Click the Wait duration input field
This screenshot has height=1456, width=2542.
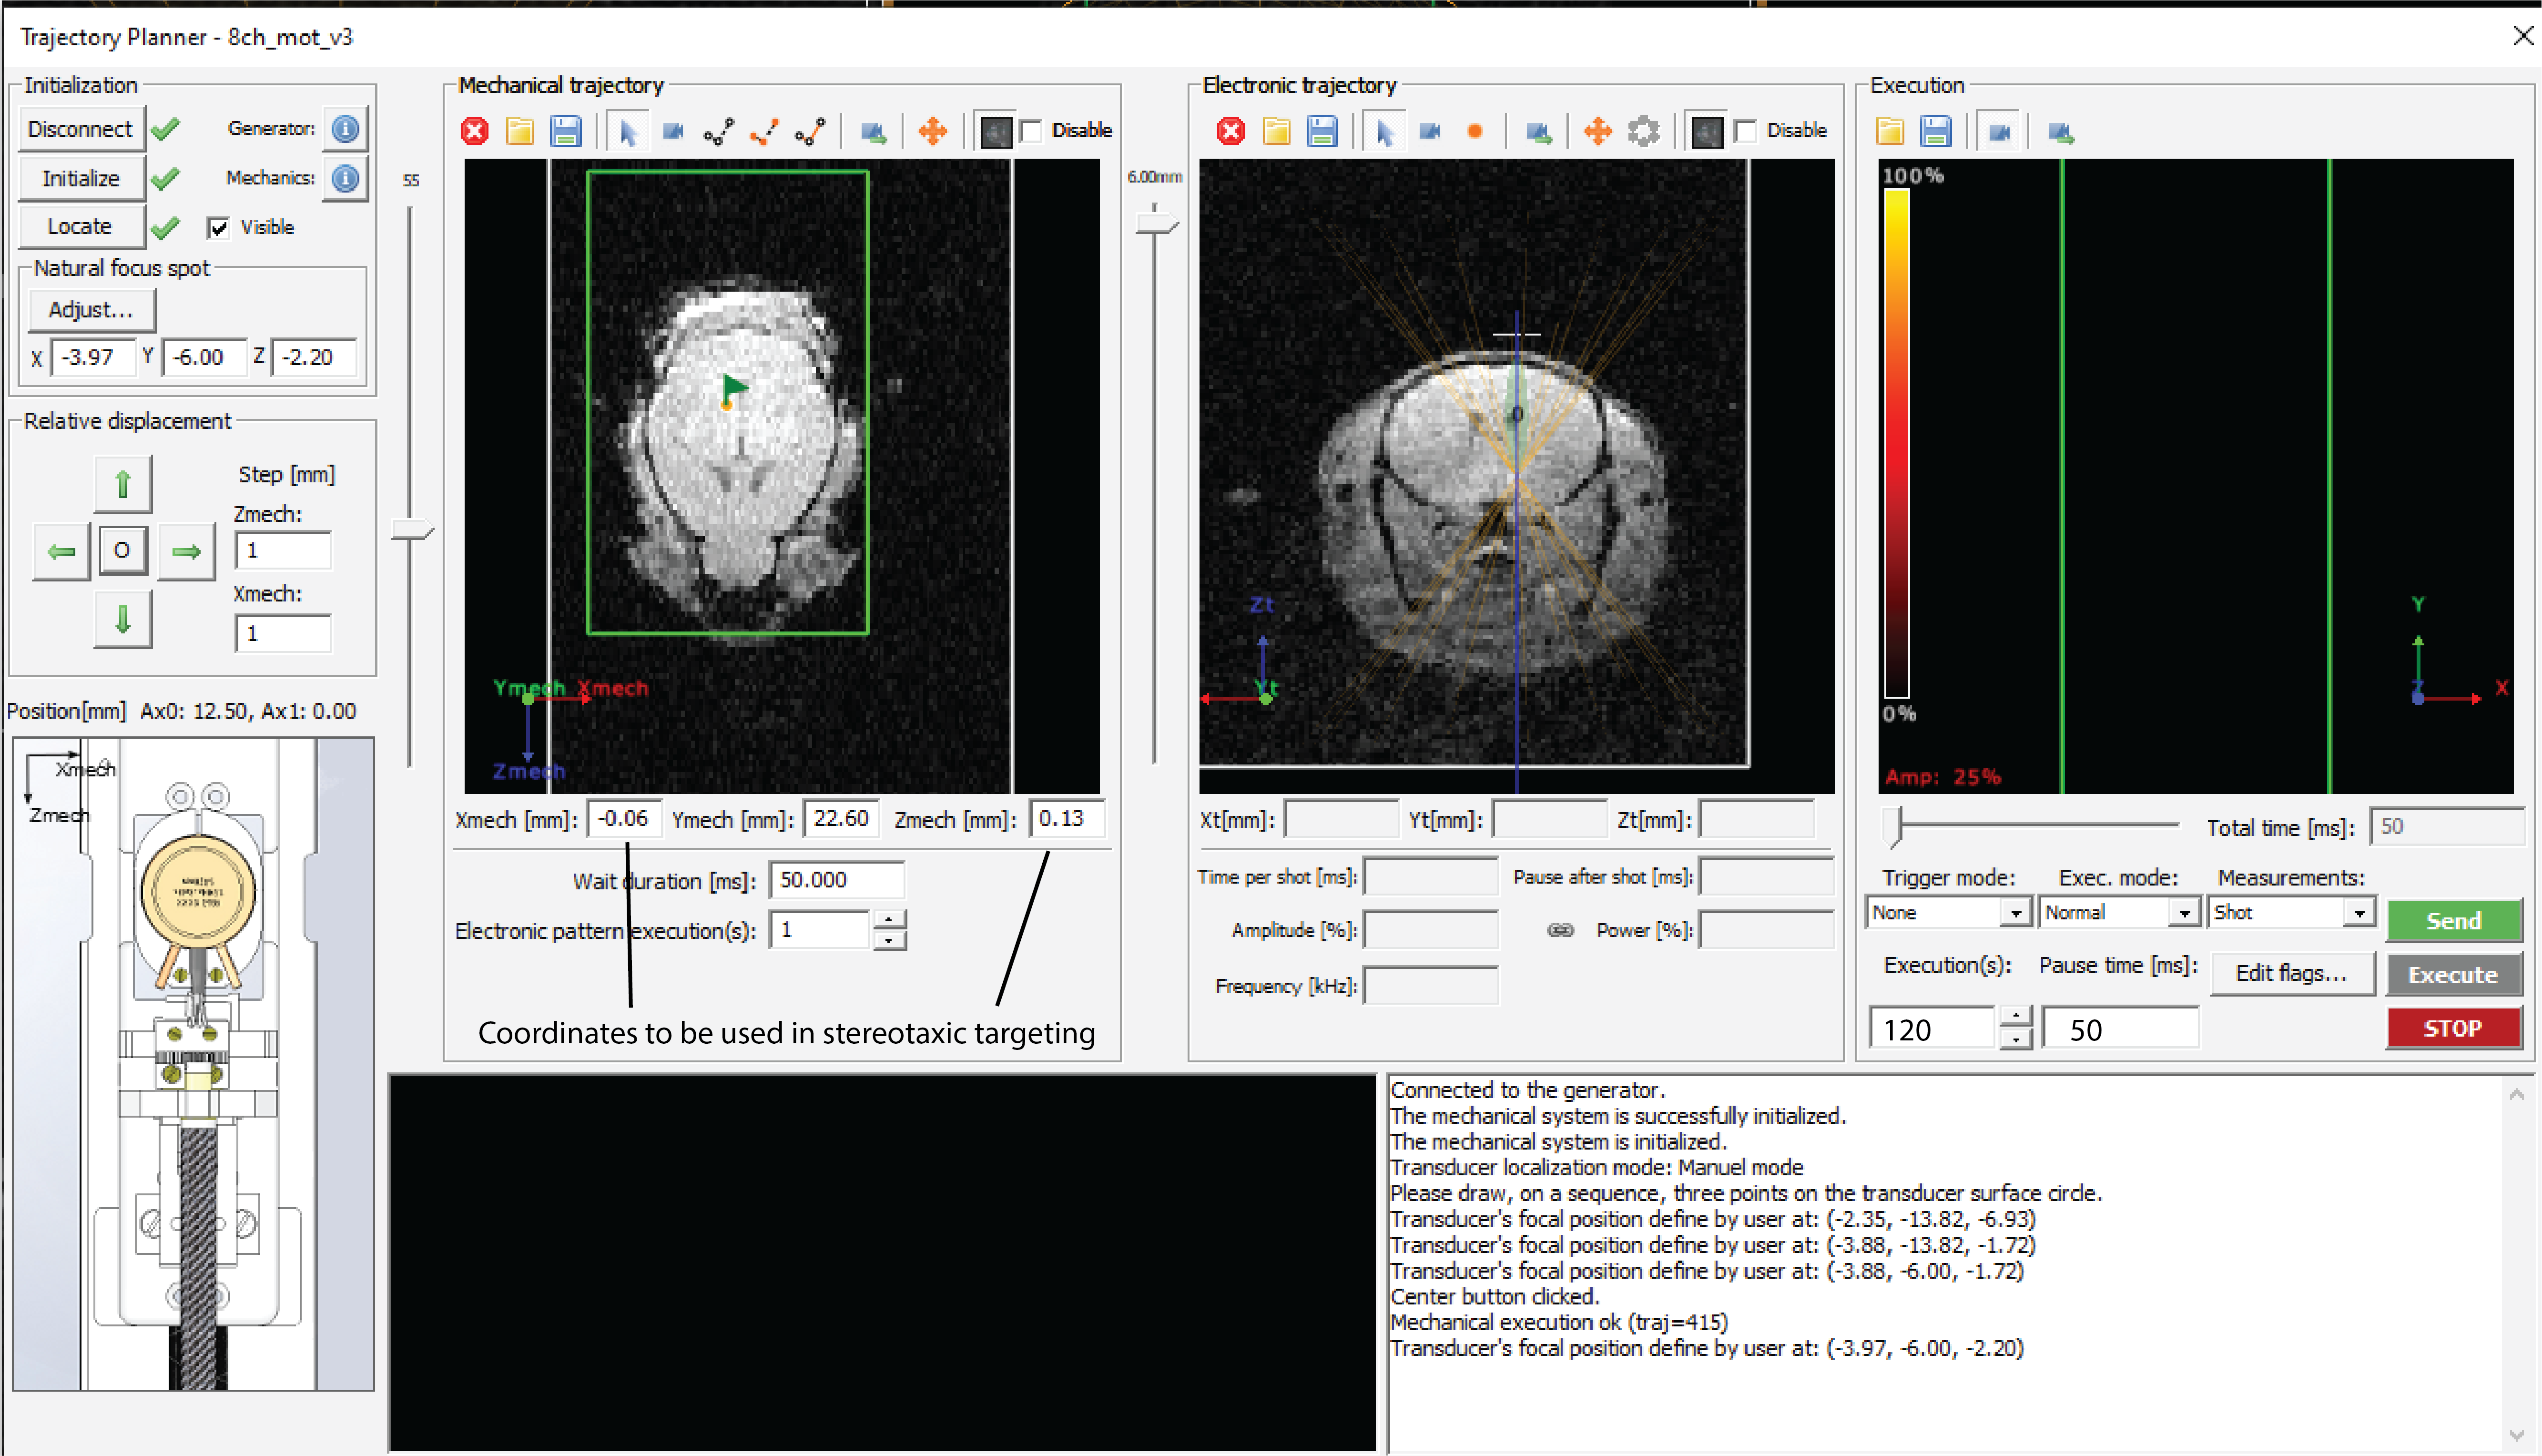836,880
